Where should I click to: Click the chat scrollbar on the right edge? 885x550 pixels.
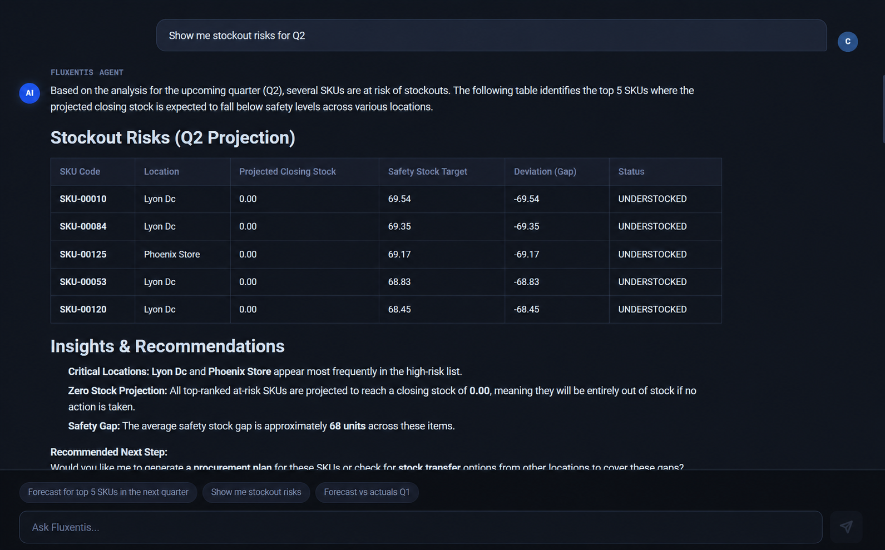click(883, 108)
